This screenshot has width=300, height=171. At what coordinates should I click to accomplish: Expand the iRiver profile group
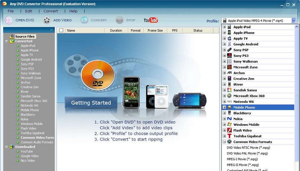[224, 84]
